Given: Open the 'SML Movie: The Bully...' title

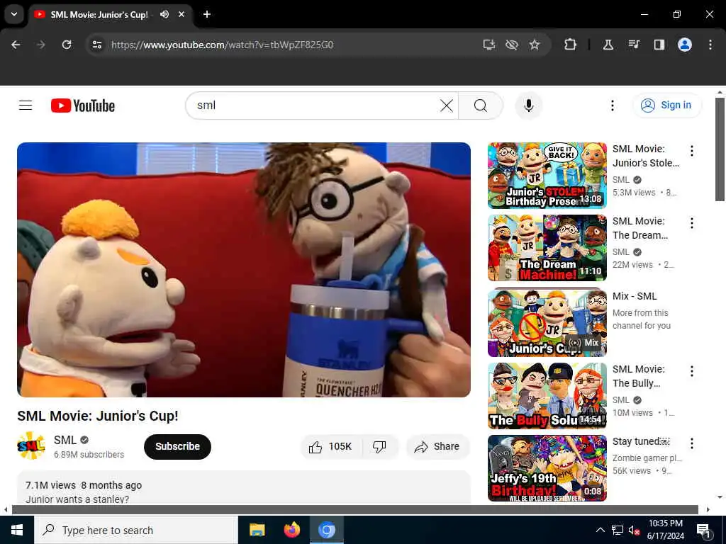Looking at the screenshot, I should (639, 376).
